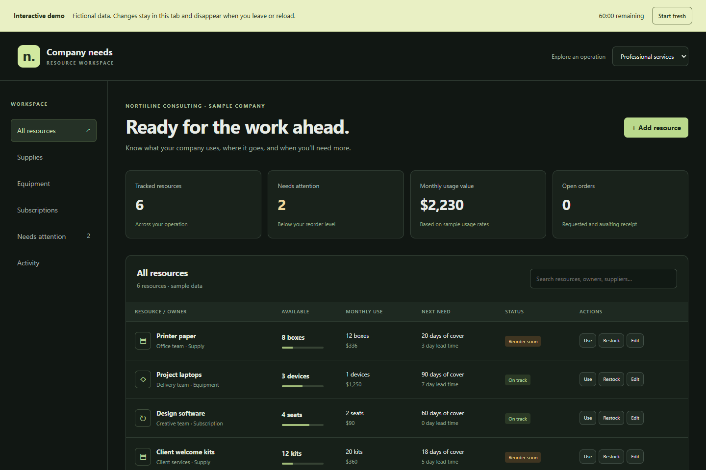Click the Monthly use column header
The width and height of the screenshot is (706, 470).
click(364, 312)
